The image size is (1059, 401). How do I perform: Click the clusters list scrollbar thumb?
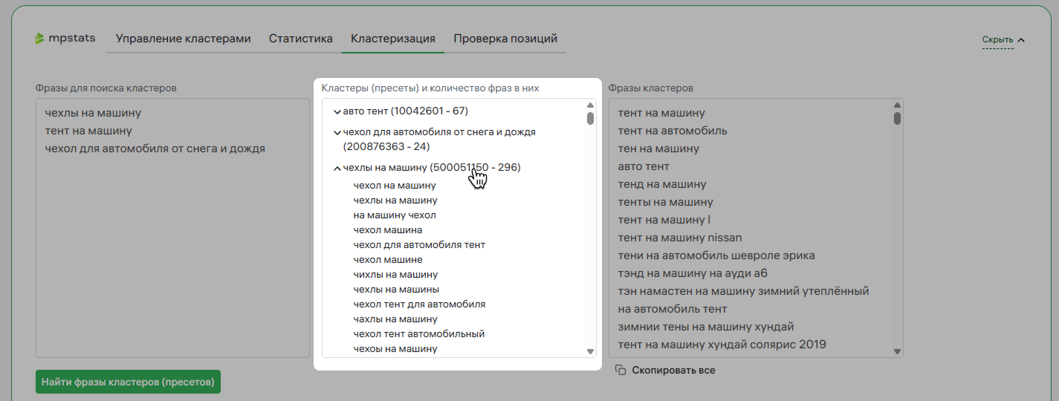[591, 118]
